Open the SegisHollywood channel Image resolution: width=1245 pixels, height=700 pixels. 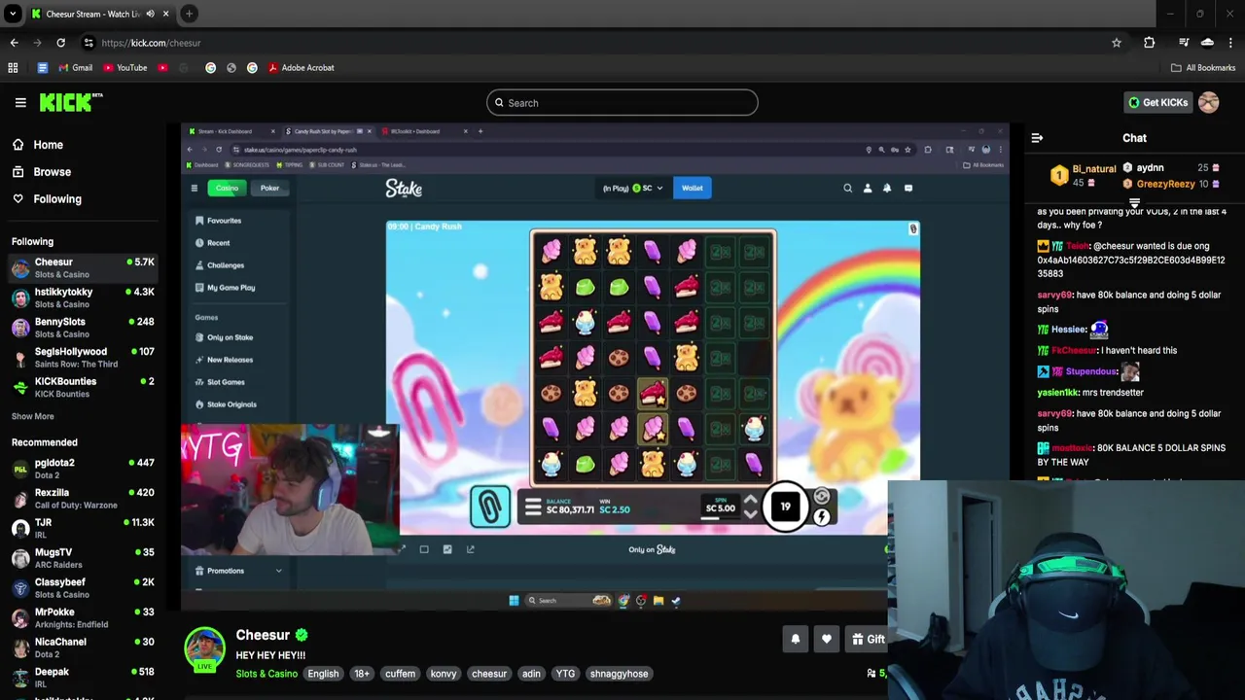coord(83,357)
